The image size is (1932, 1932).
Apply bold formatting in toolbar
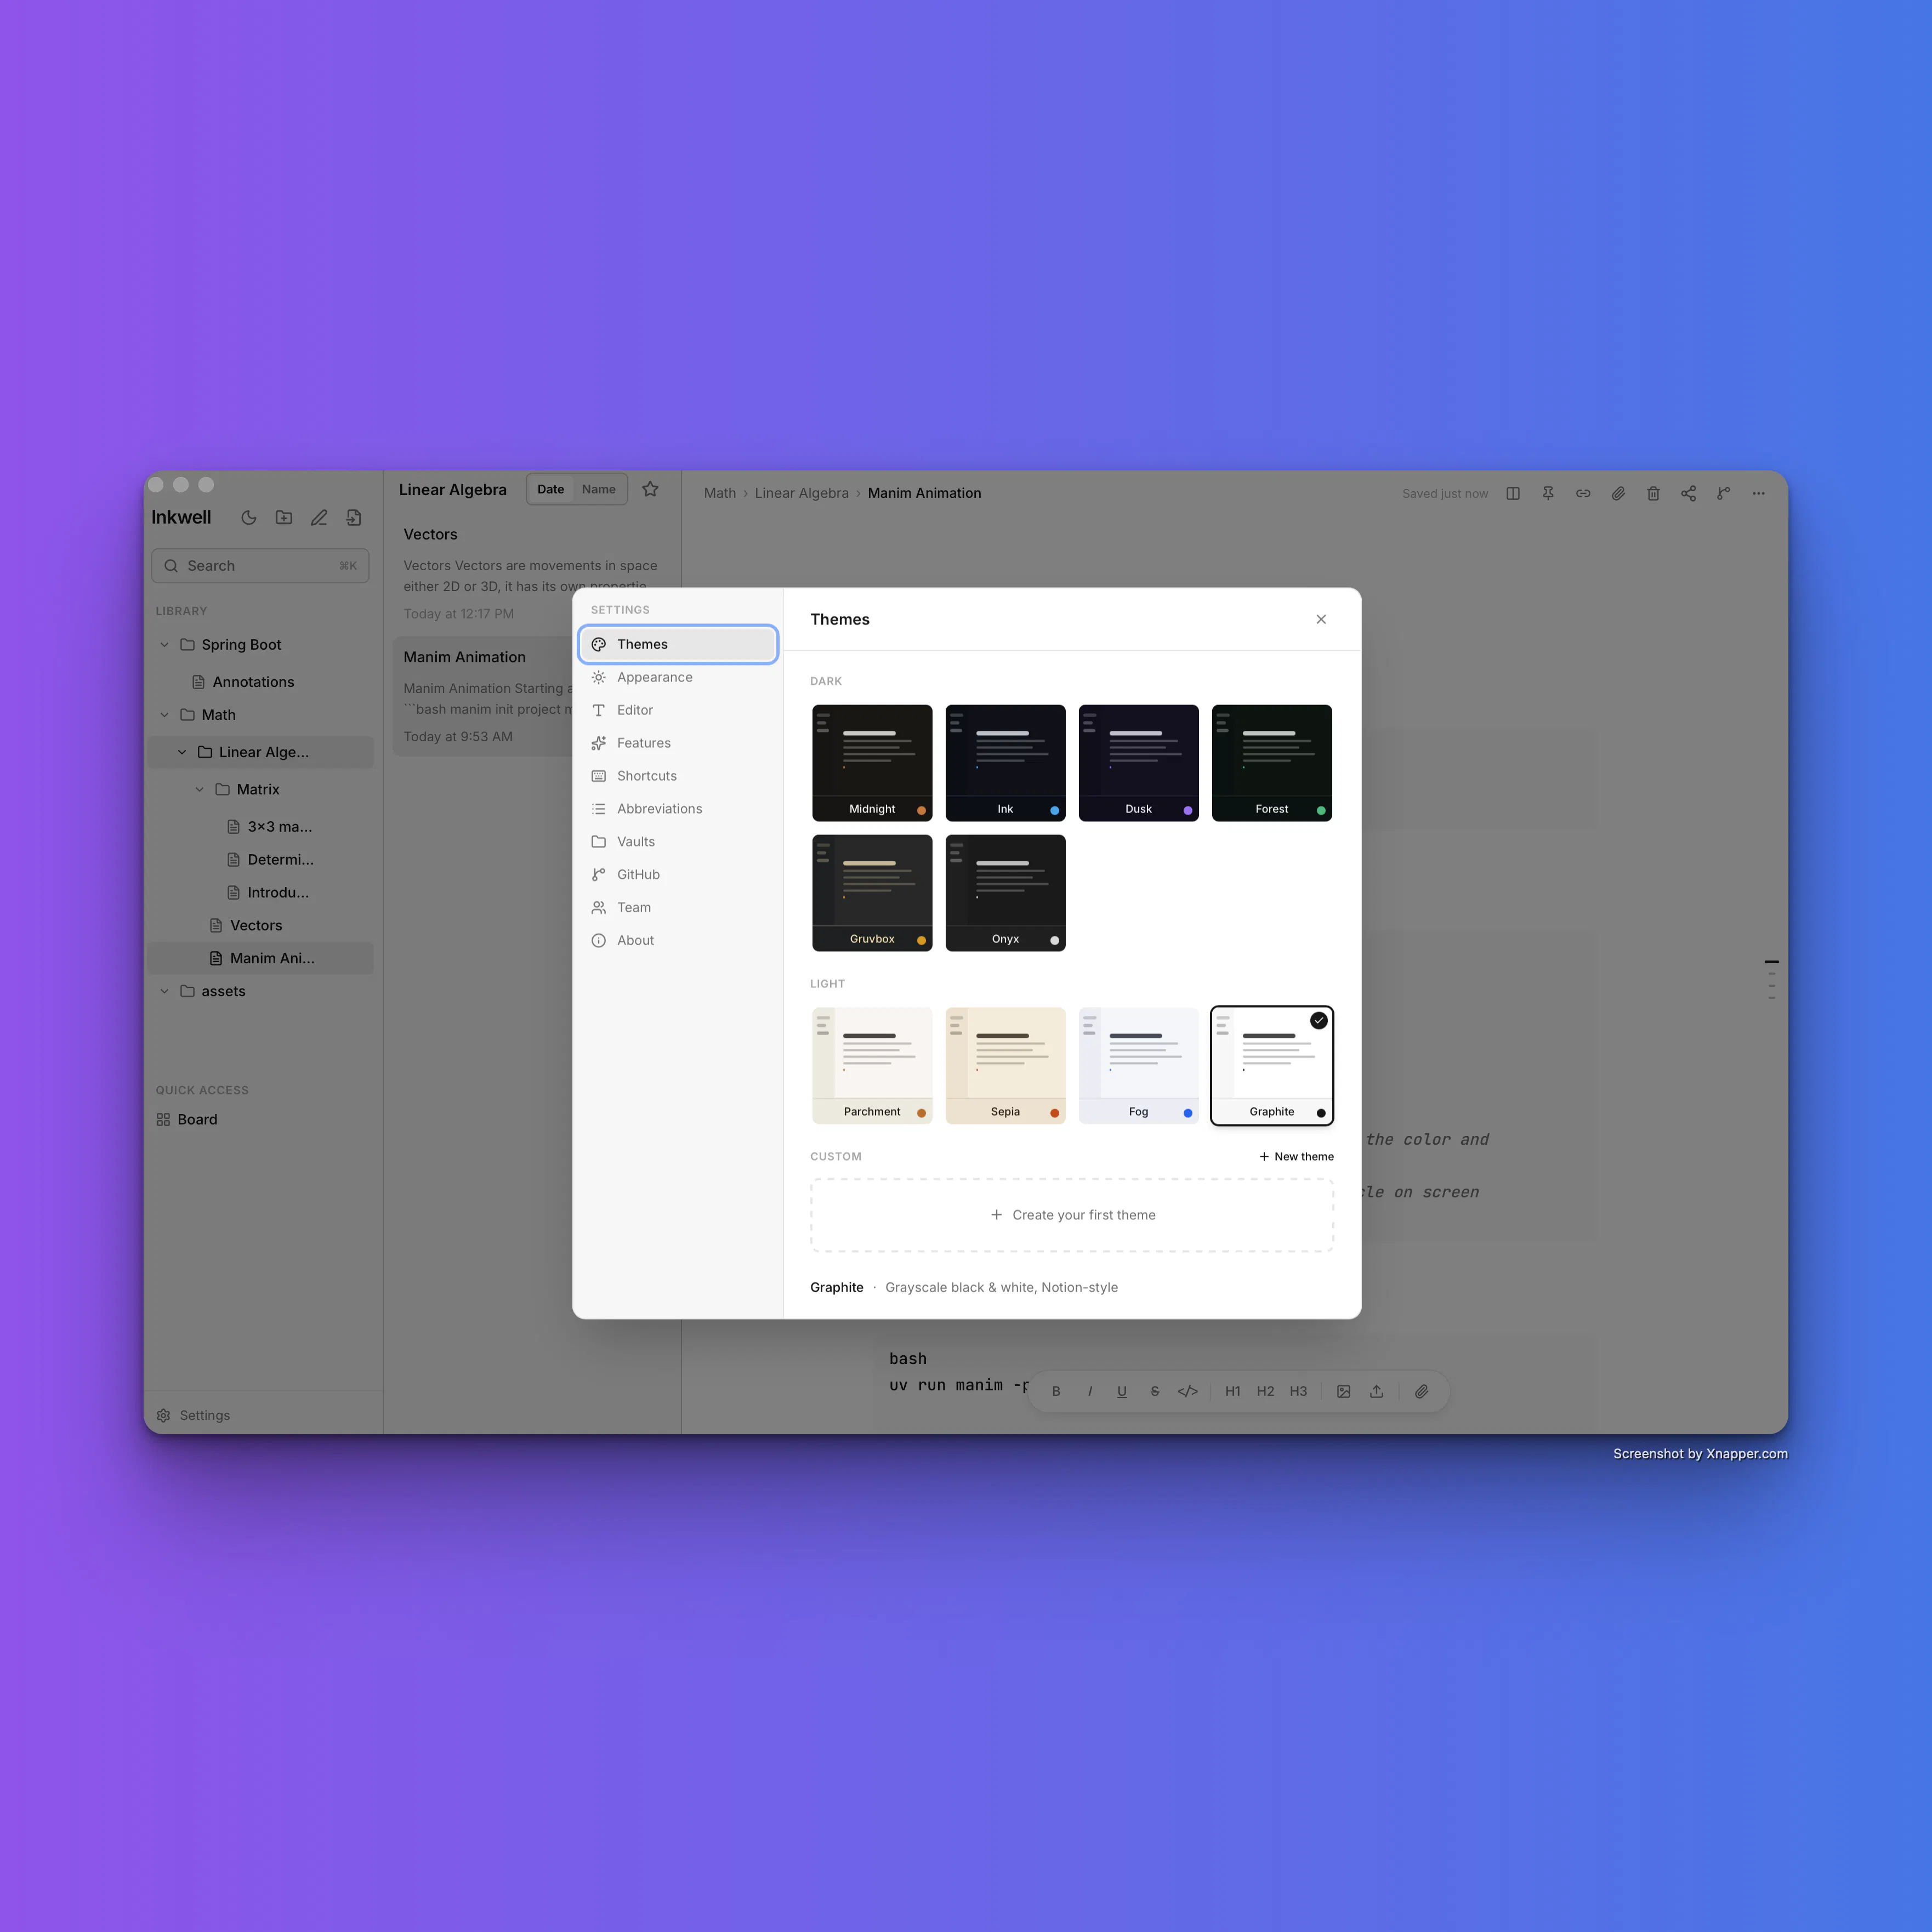click(1056, 1391)
